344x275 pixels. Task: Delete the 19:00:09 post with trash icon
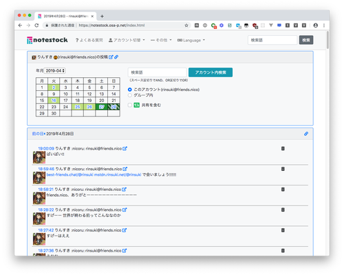[283, 148]
